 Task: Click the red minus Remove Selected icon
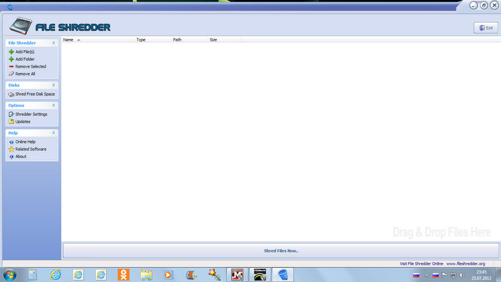pyautogui.click(x=11, y=66)
